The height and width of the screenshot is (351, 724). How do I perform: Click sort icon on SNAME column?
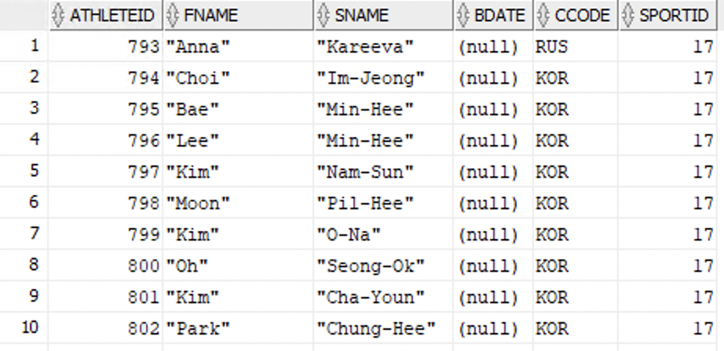click(321, 16)
